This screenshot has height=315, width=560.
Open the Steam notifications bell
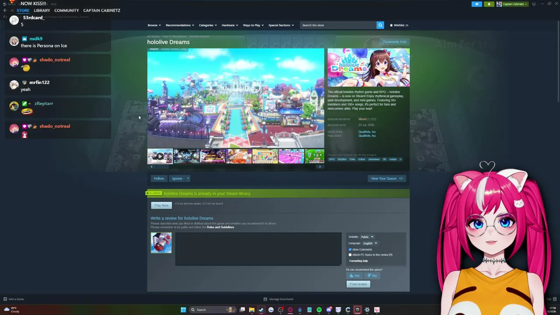(489, 4)
